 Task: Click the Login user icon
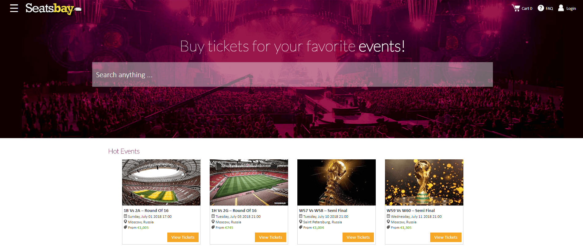(561, 8)
